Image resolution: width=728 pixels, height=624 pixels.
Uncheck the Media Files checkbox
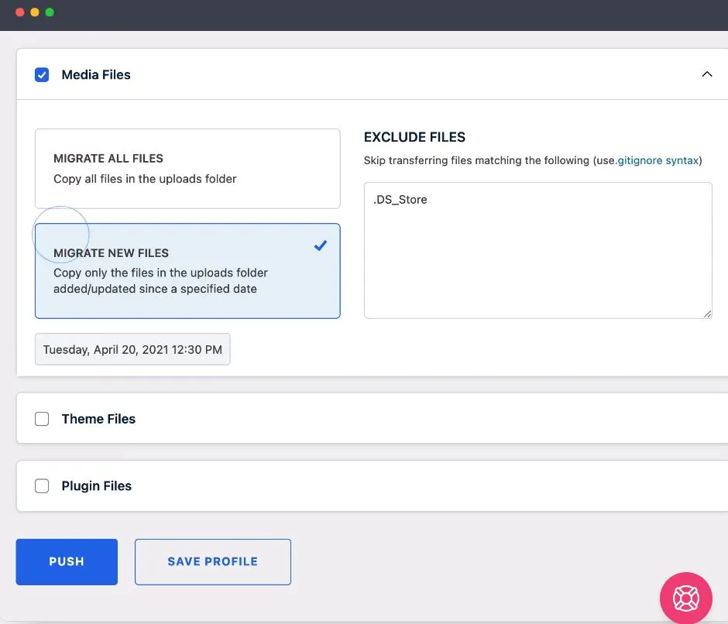(x=42, y=74)
